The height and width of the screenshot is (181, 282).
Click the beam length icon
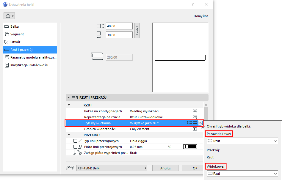97,56
